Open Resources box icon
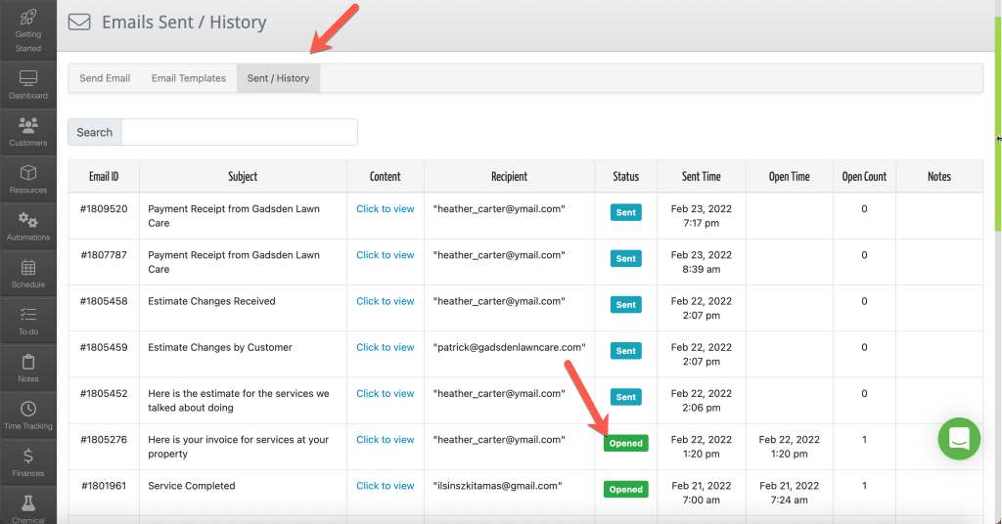Viewport: 1002px width, 524px height. tap(28, 173)
